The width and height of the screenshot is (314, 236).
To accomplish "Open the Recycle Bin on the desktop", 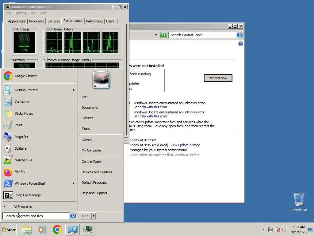I will (x=299, y=202).
